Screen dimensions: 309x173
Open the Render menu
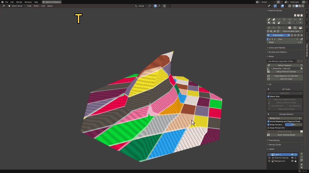[x=19, y=2]
